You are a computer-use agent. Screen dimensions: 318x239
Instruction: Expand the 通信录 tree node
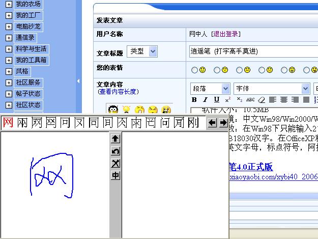[9, 38]
